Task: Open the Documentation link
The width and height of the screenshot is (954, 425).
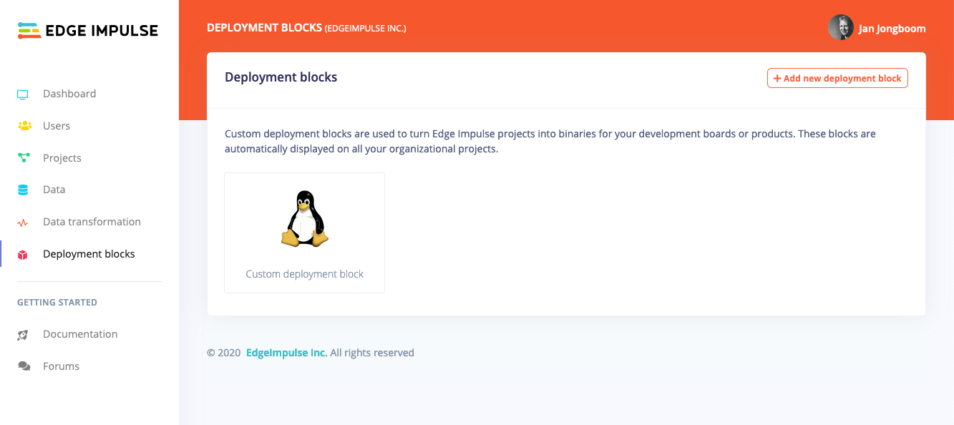Action: 80,334
